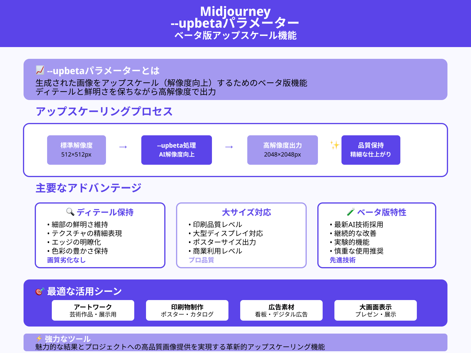Click the ベータ版特性 card title
The width and height of the screenshot is (471, 353).
pyautogui.click(x=382, y=212)
